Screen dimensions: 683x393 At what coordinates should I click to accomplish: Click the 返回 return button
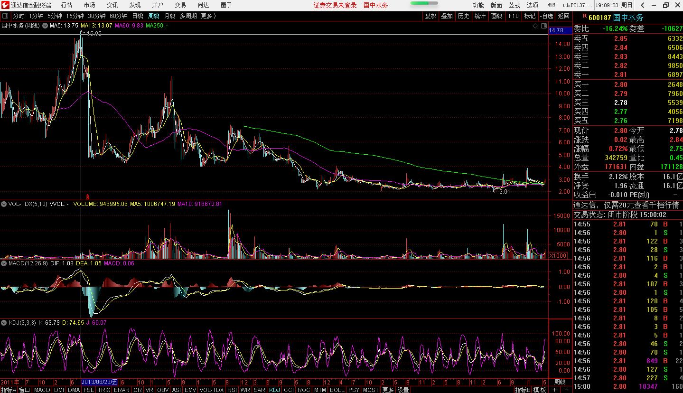point(563,16)
